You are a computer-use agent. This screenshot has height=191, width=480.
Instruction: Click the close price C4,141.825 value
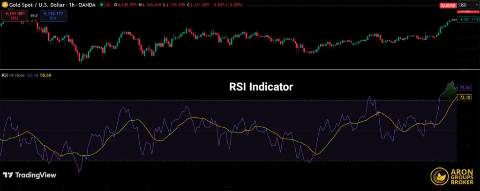198,5
